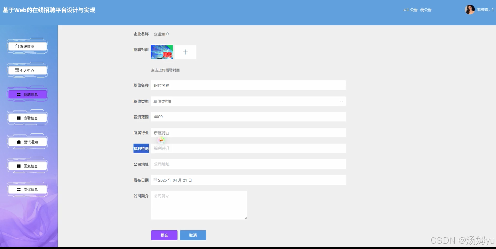This screenshot has width=496, height=249.
Task: Focus the 公司地址 input field
Action: (x=248, y=164)
